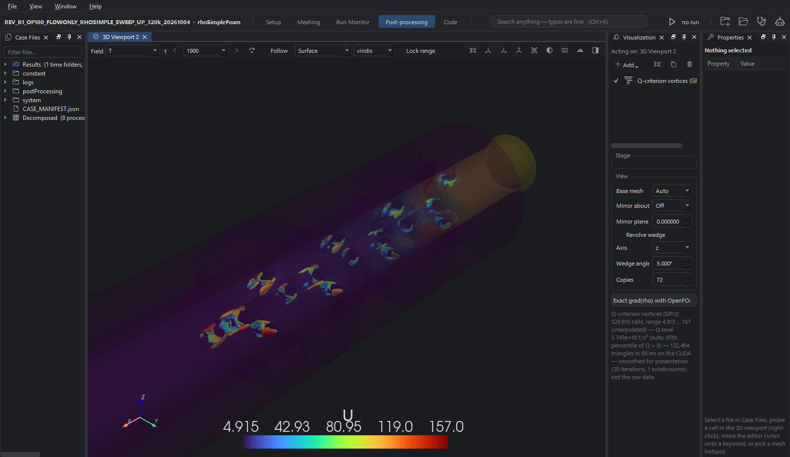
Task: Switch to the Meshing tab
Action: pos(309,22)
